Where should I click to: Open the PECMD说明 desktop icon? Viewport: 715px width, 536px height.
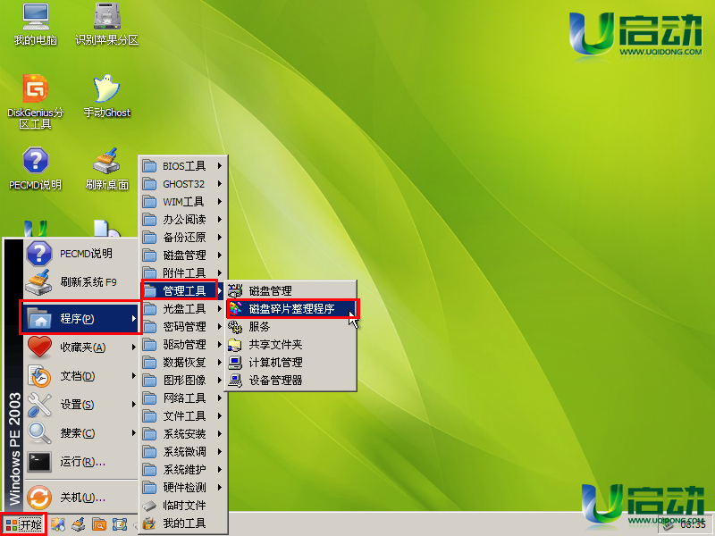pos(36,169)
